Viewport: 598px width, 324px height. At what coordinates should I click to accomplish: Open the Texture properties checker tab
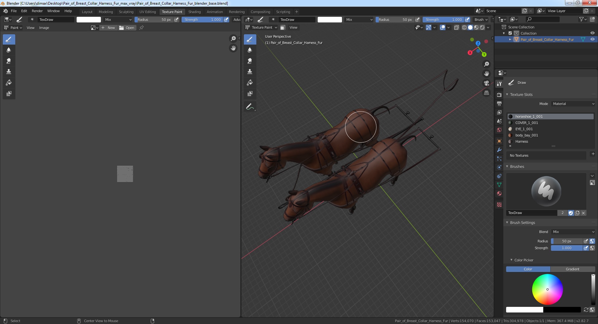point(499,205)
